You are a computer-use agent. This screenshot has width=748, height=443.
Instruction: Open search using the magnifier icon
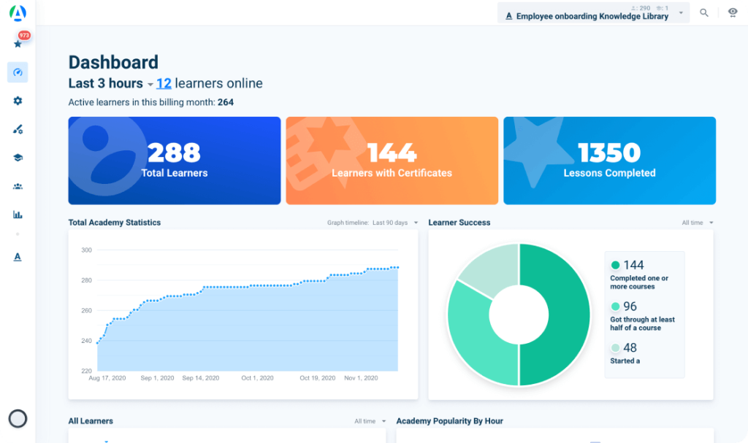pyautogui.click(x=703, y=12)
